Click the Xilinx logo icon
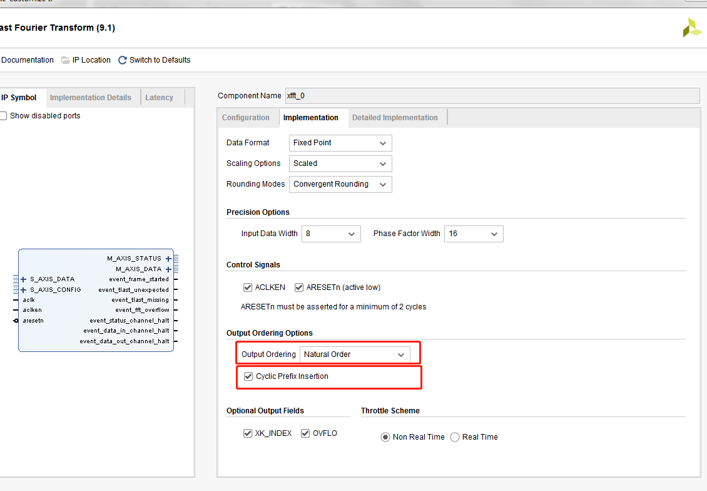 (x=692, y=28)
